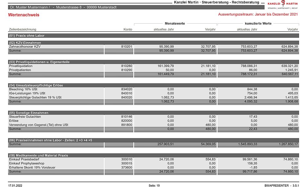Screen dimensions: 302x187
Task: Click the Konto column header
Action: tap(128, 30)
